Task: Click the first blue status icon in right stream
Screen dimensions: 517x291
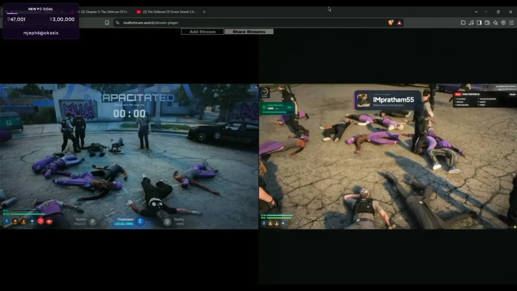Action: [264, 223]
